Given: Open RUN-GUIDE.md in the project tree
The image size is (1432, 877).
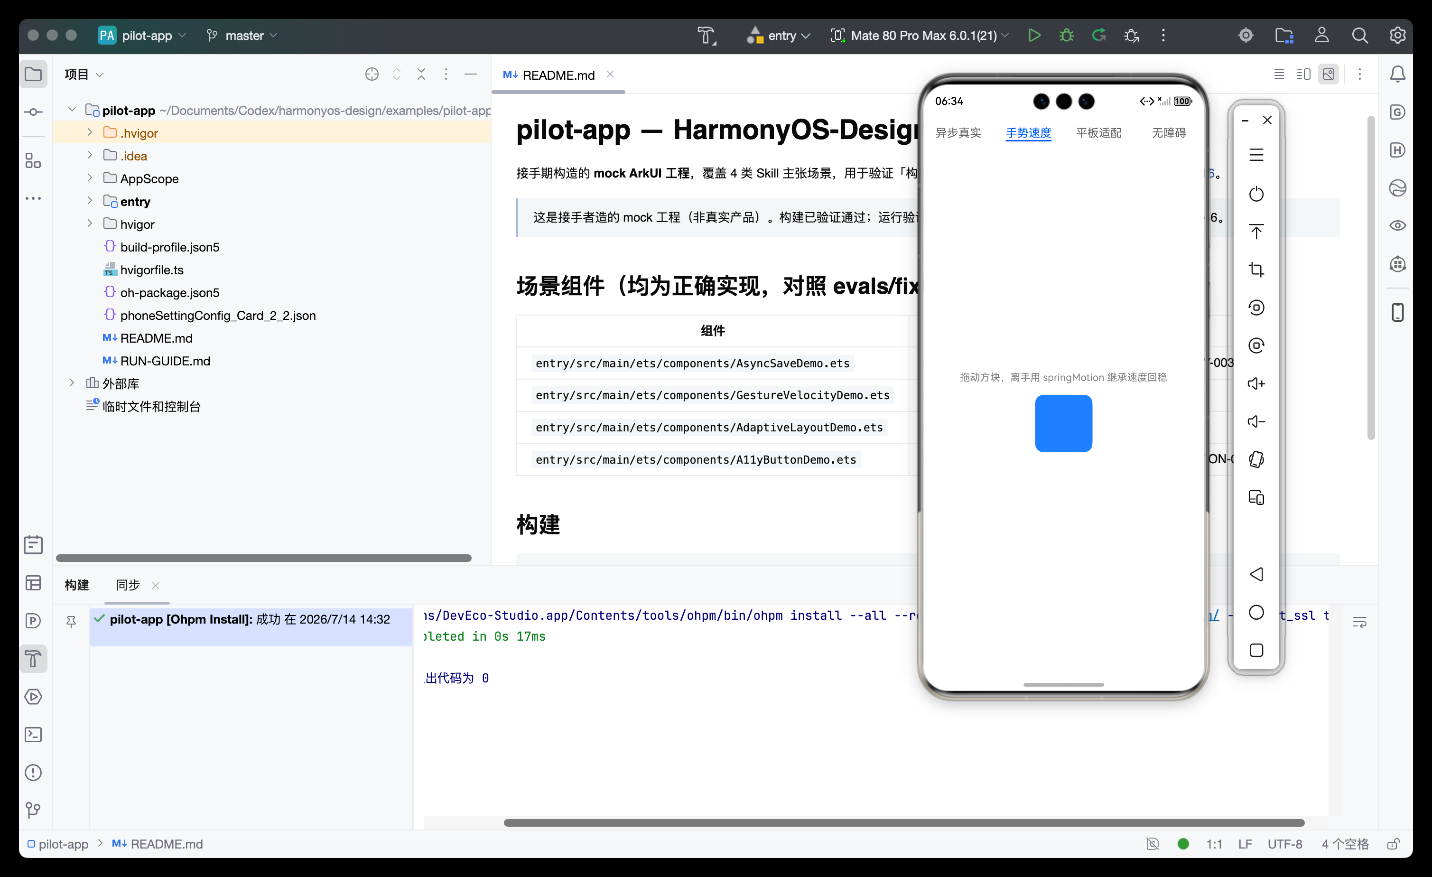Looking at the screenshot, I should pyautogui.click(x=165, y=361).
